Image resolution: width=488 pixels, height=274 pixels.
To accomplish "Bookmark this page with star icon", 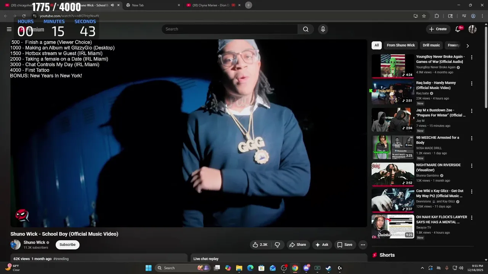I will click(424, 16).
